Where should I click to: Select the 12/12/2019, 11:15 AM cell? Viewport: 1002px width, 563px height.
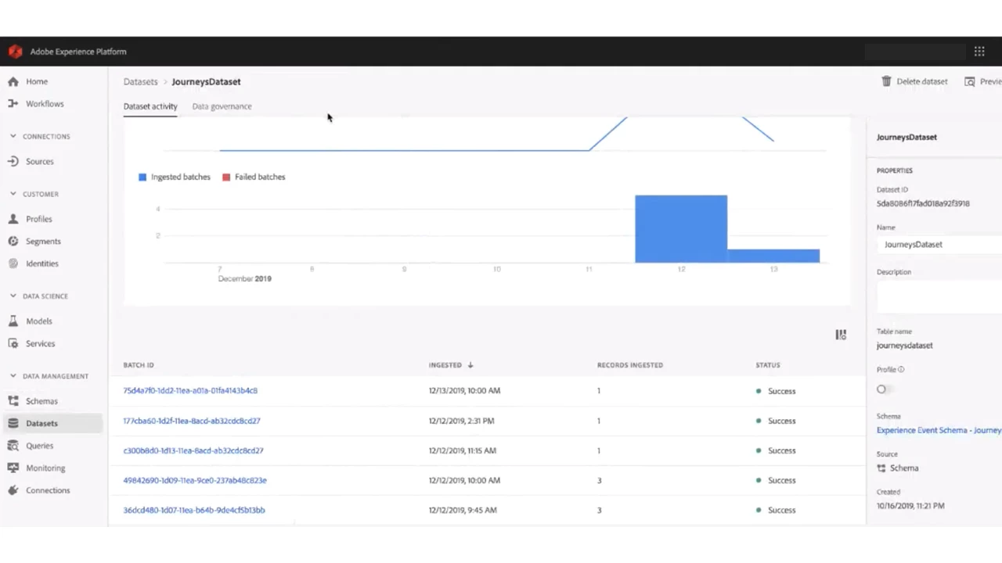pyautogui.click(x=463, y=450)
